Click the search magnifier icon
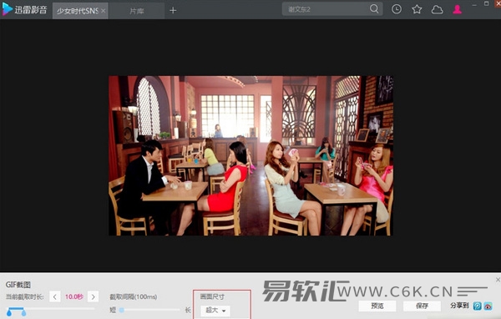The width and height of the screenshot is (501, 319). (x=374, y=8)
